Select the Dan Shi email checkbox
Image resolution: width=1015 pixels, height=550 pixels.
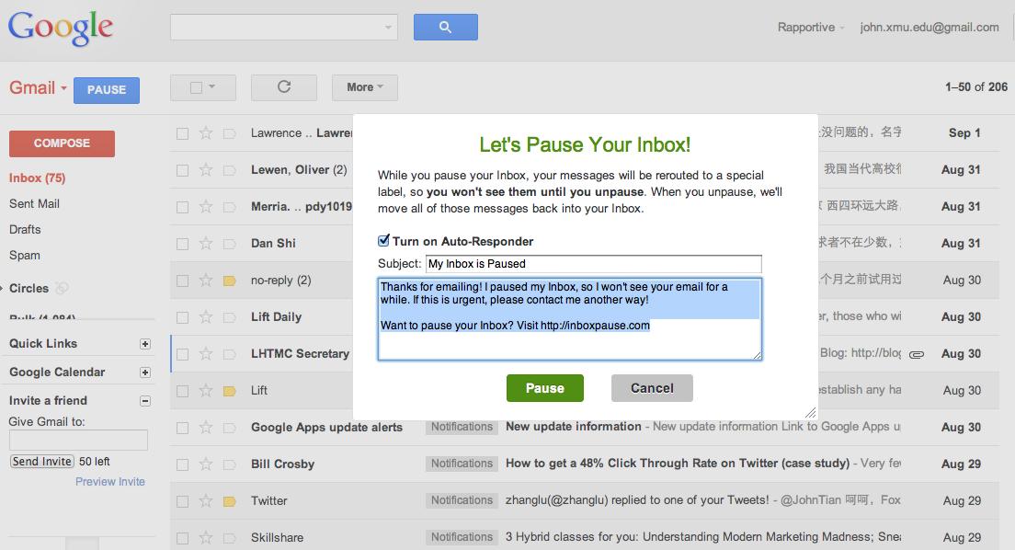pos(183,244)
